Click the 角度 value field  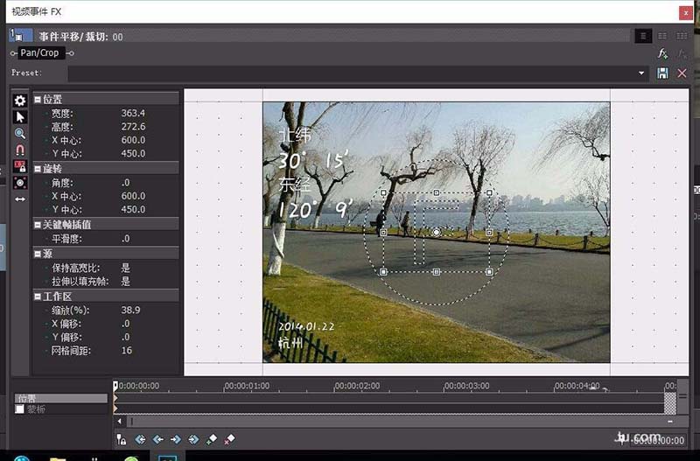tap(126, 183)
